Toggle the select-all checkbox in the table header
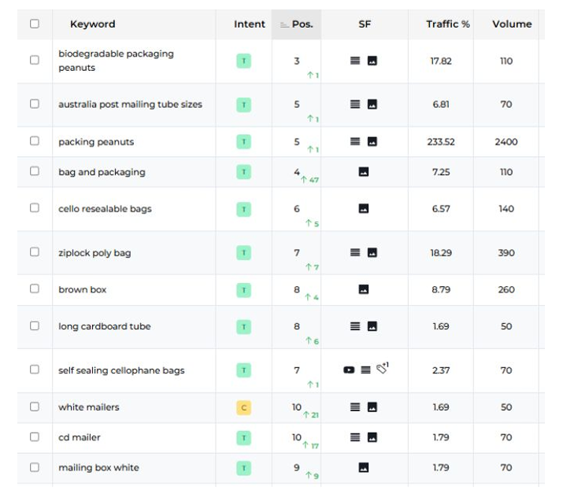This screenshot has height=502, width=578. click(35, 24)
